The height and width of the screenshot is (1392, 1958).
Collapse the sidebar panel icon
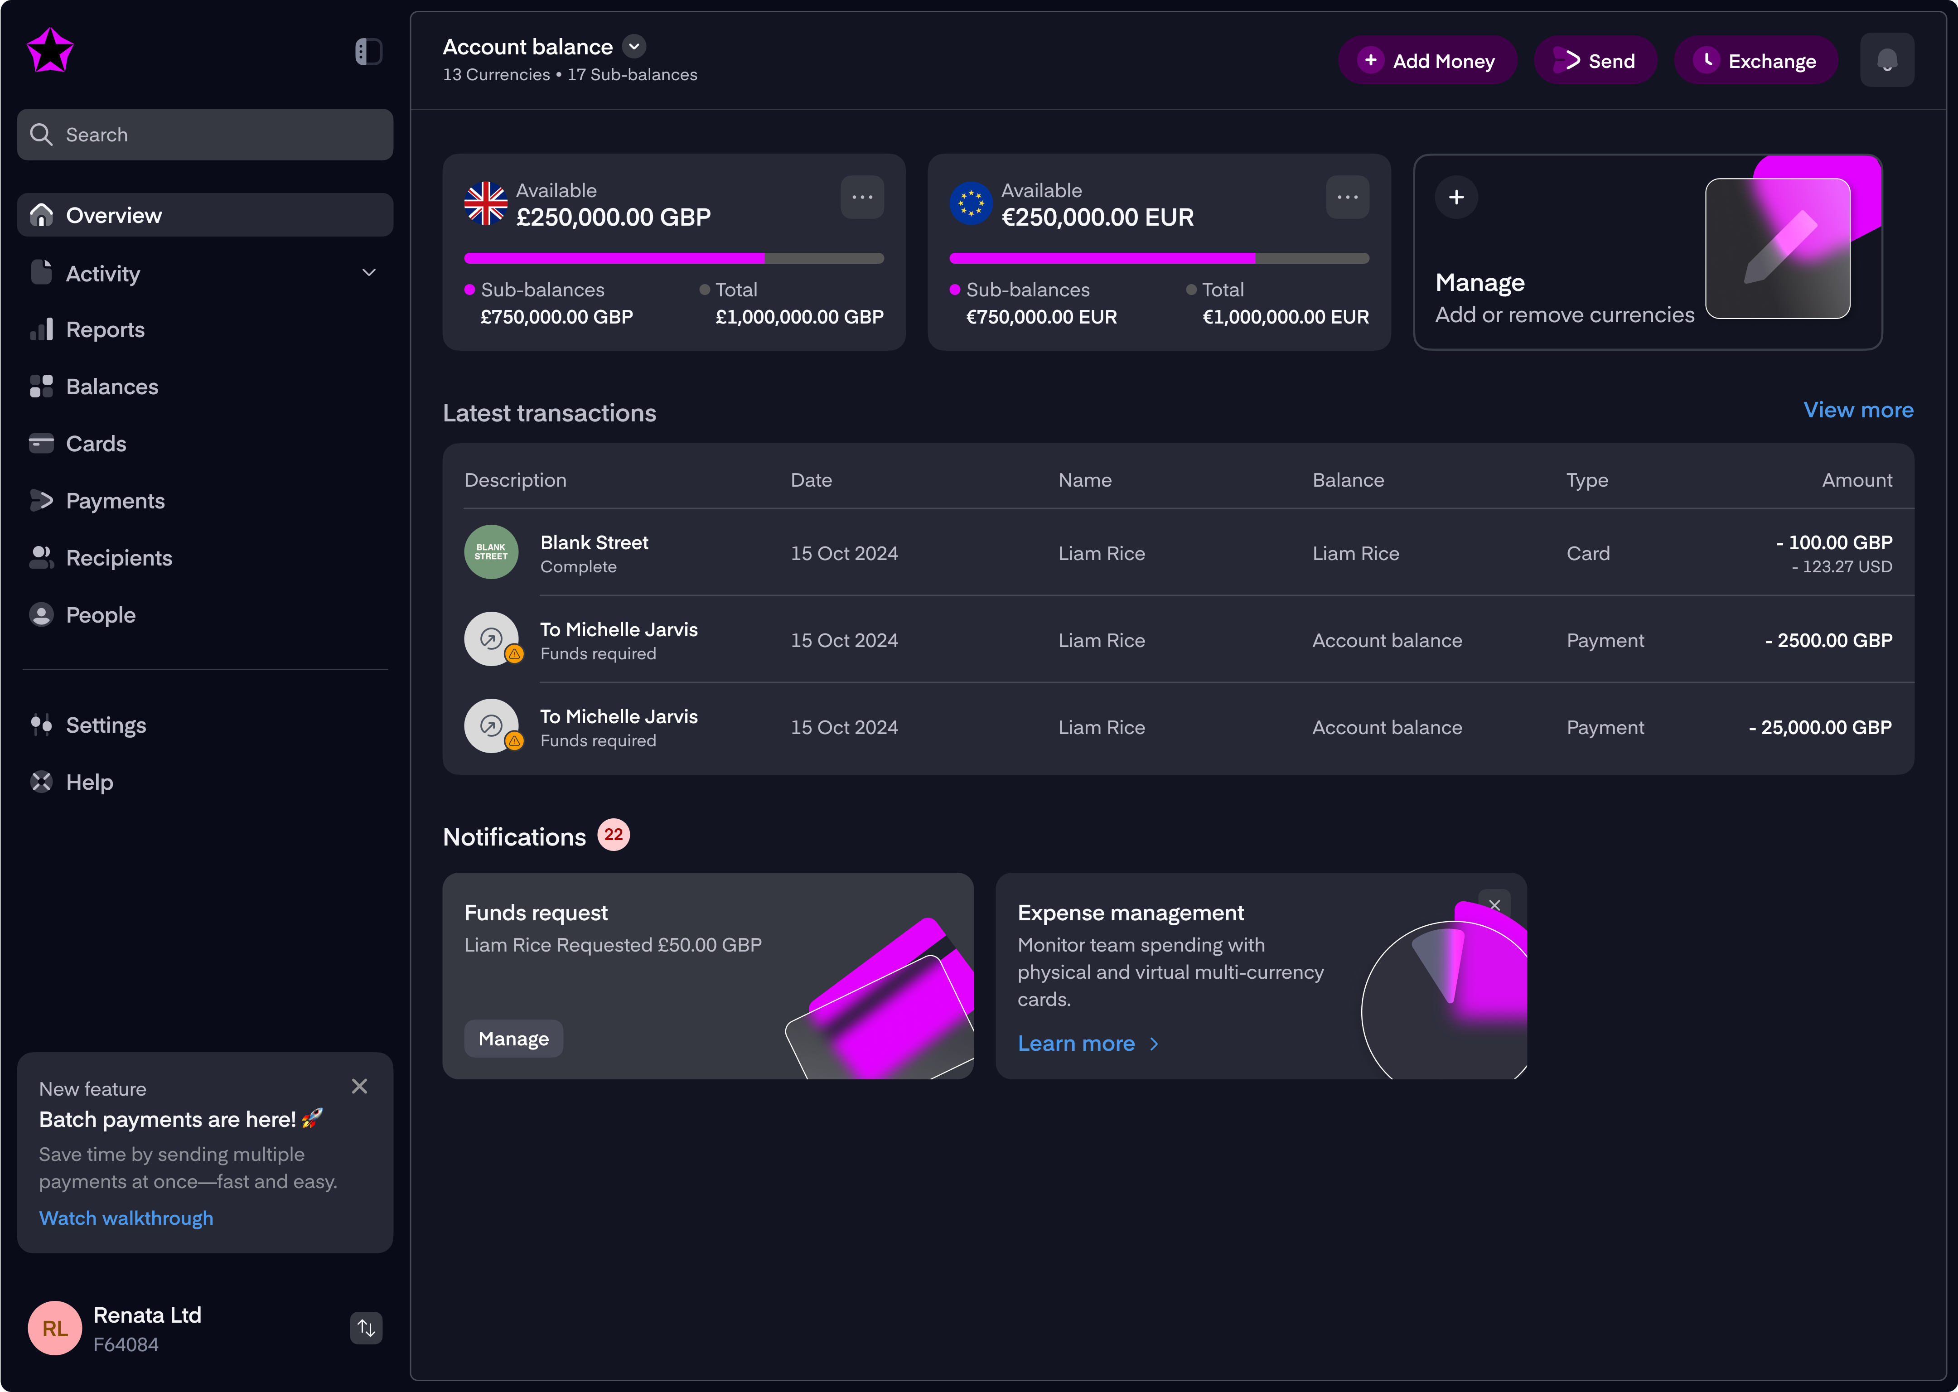click(x=368, y=51)
